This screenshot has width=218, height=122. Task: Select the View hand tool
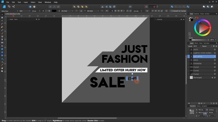pyautogui.click(x=2, y=68)
